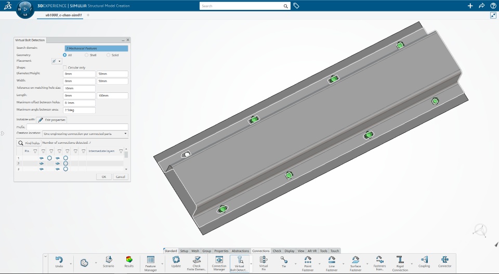Screen dimensions: 499x274
Task: Open the Feature Manager dropdown arrow
Action: click(162, 264)
